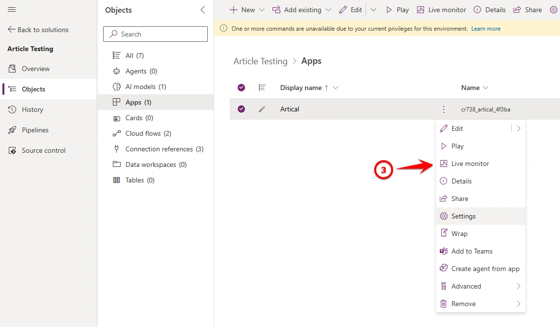The height and width of the screenshot is (327, 560).
Task: Click the info icon in warning banner
Action: click(224, 28)
